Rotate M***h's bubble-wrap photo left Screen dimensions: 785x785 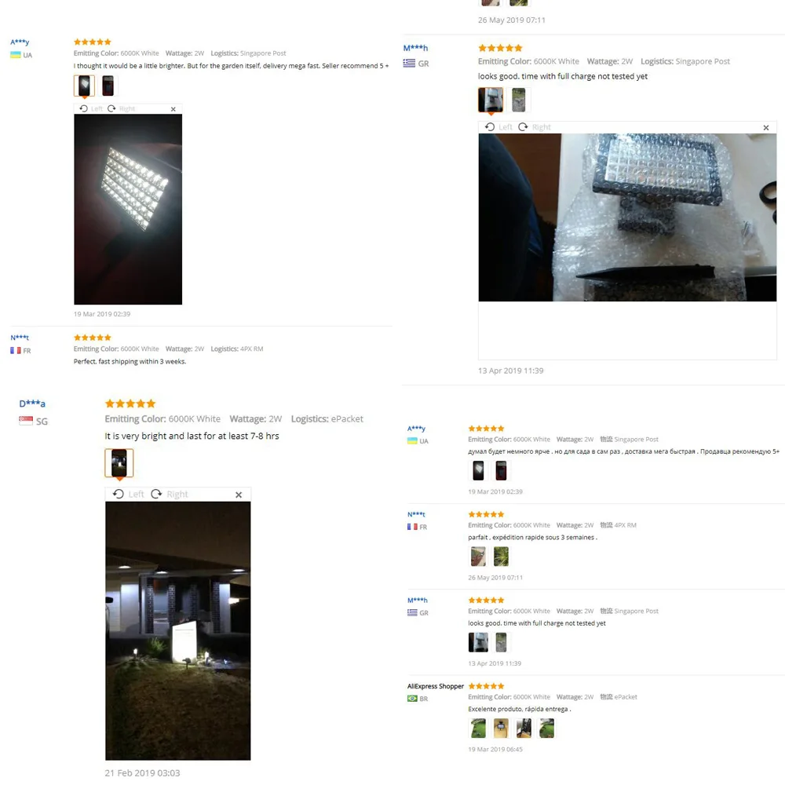coord(498,127)
